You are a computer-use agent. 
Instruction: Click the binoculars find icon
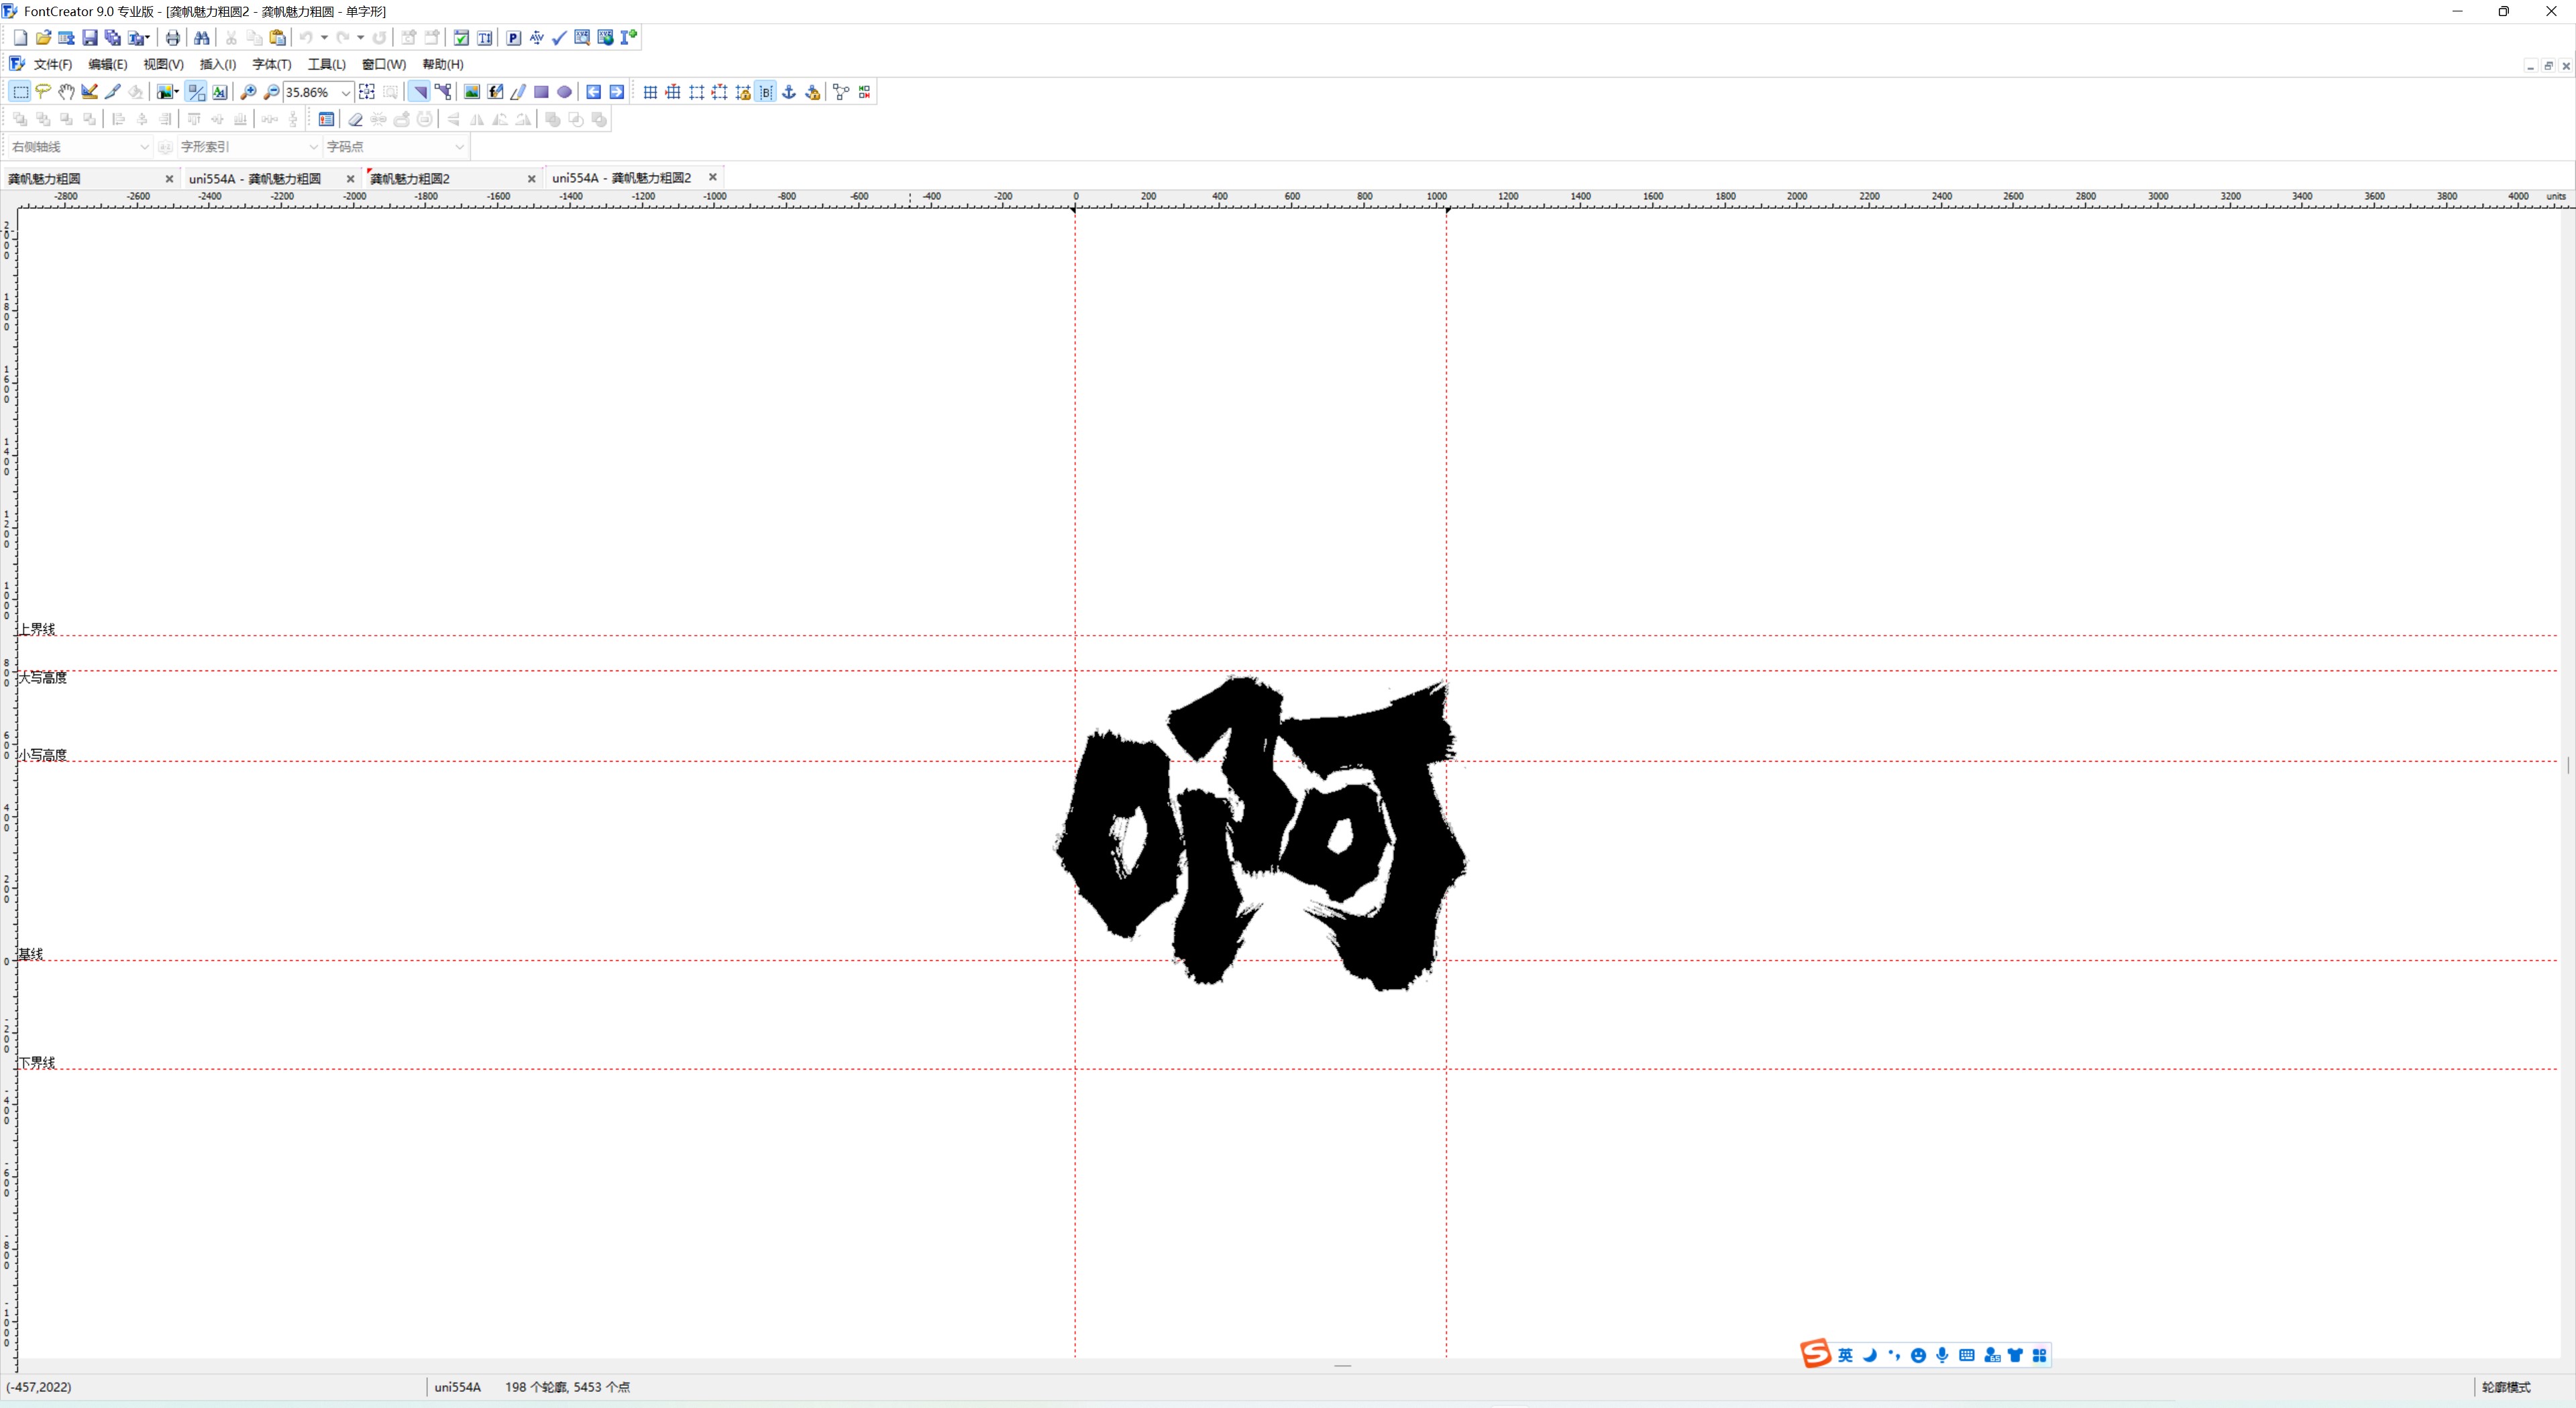click(x=202, y=38)
